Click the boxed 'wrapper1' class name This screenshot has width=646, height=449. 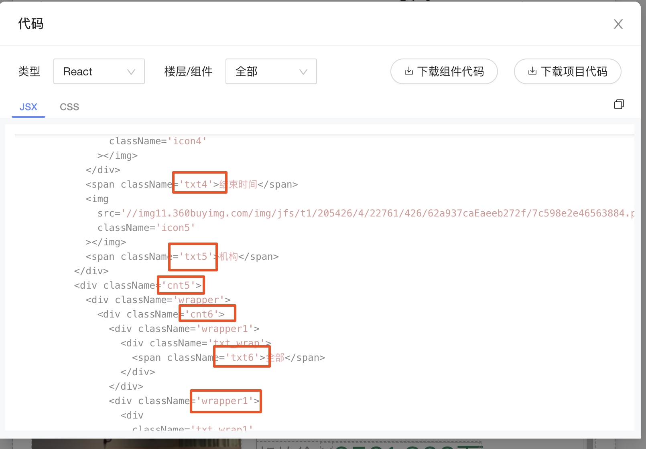[226, 401]
